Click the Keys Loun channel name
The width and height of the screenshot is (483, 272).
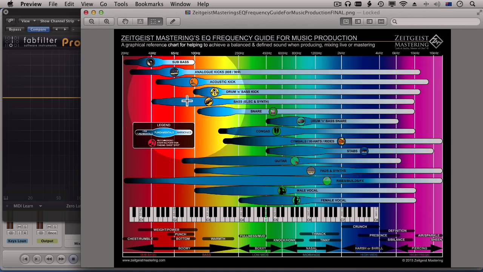coord(17,241)
